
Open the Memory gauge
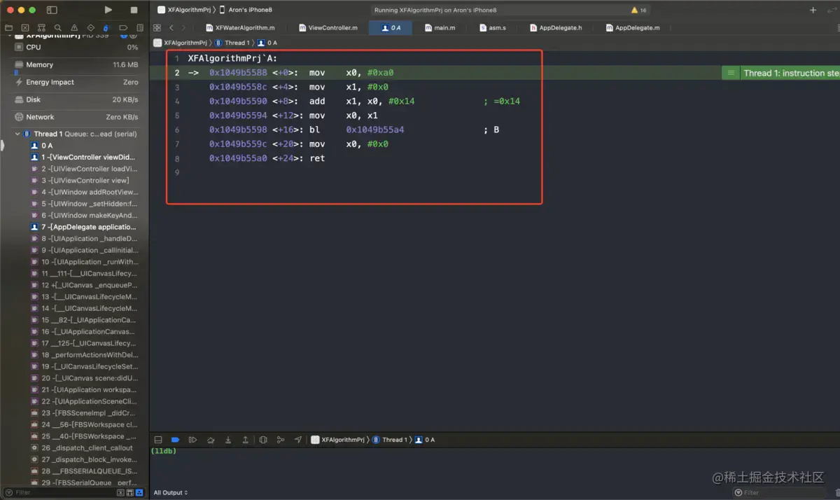(77, 64)
